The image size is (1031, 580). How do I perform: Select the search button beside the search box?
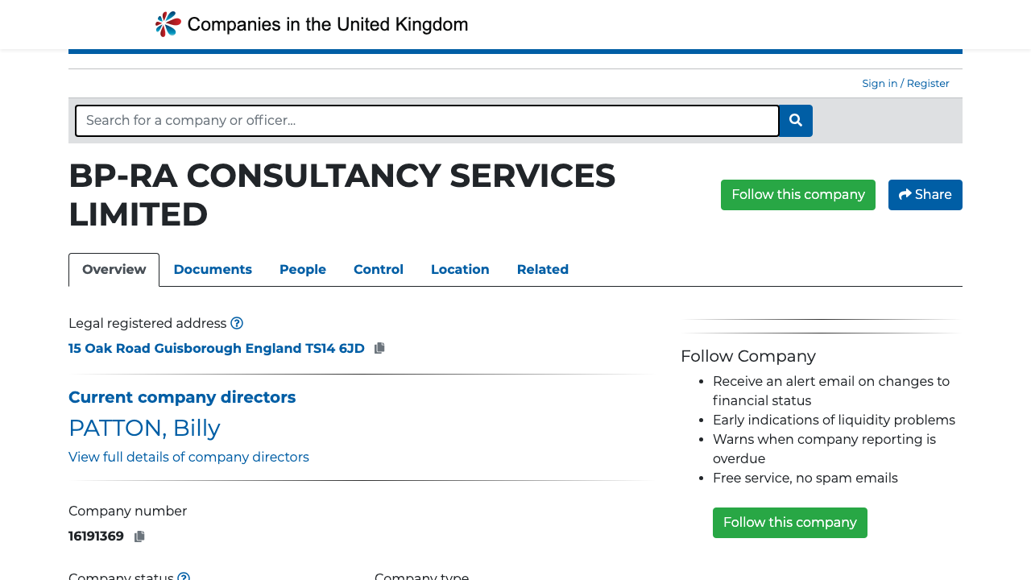pyautogui.click(x=795, y=120)
